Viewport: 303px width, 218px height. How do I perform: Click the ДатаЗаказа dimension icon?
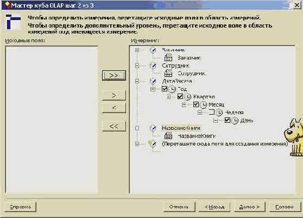(x=153, y=82)
